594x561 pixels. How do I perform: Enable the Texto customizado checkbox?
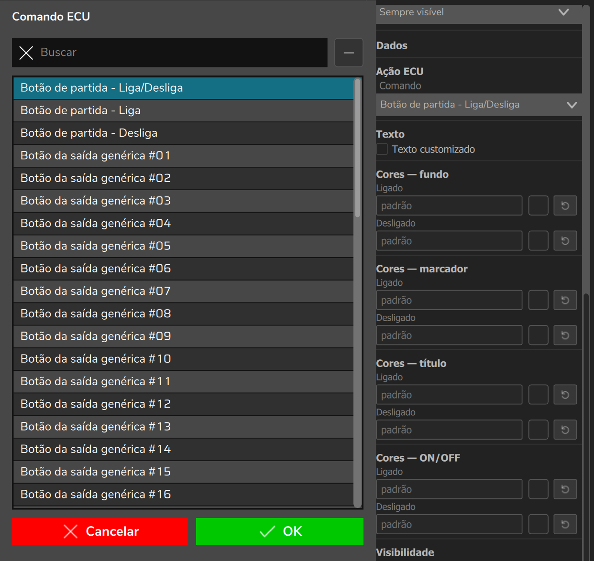pyautogui.click(x=382, y=149)
